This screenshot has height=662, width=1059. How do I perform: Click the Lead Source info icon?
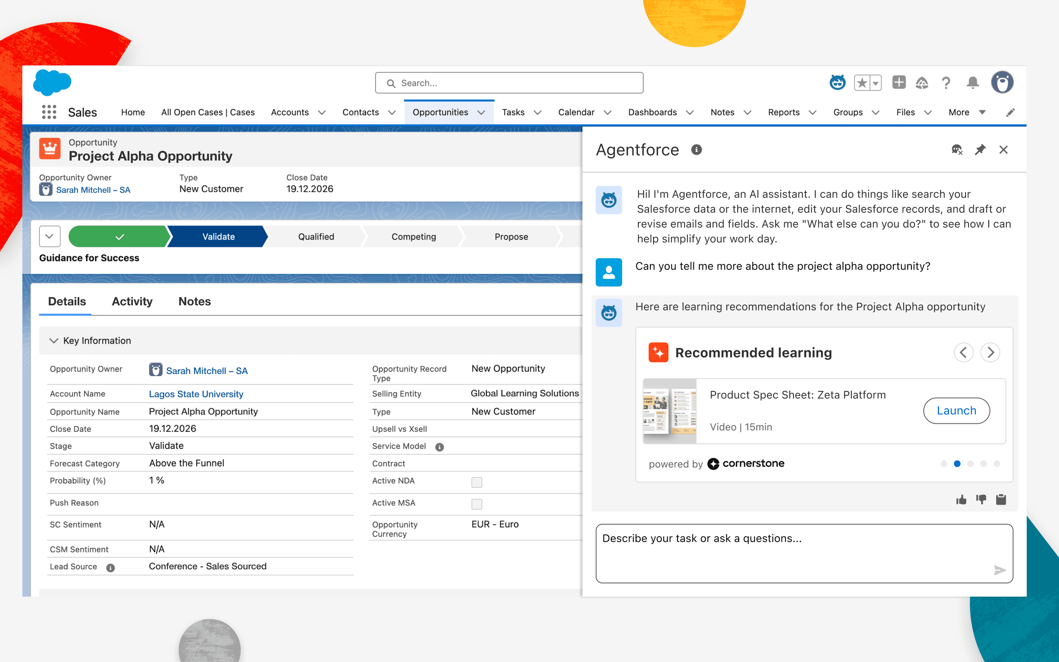(110, 568)
